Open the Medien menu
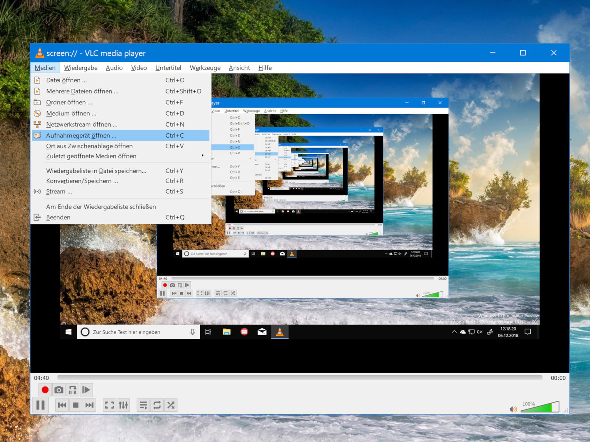Viewport: 590px width, 442px height. coord(45,68)
